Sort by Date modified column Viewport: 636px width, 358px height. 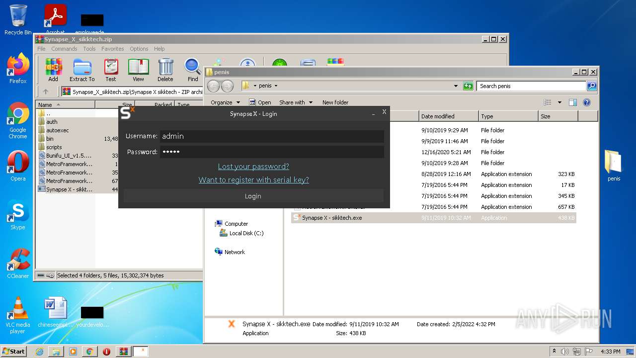[449, 116]
